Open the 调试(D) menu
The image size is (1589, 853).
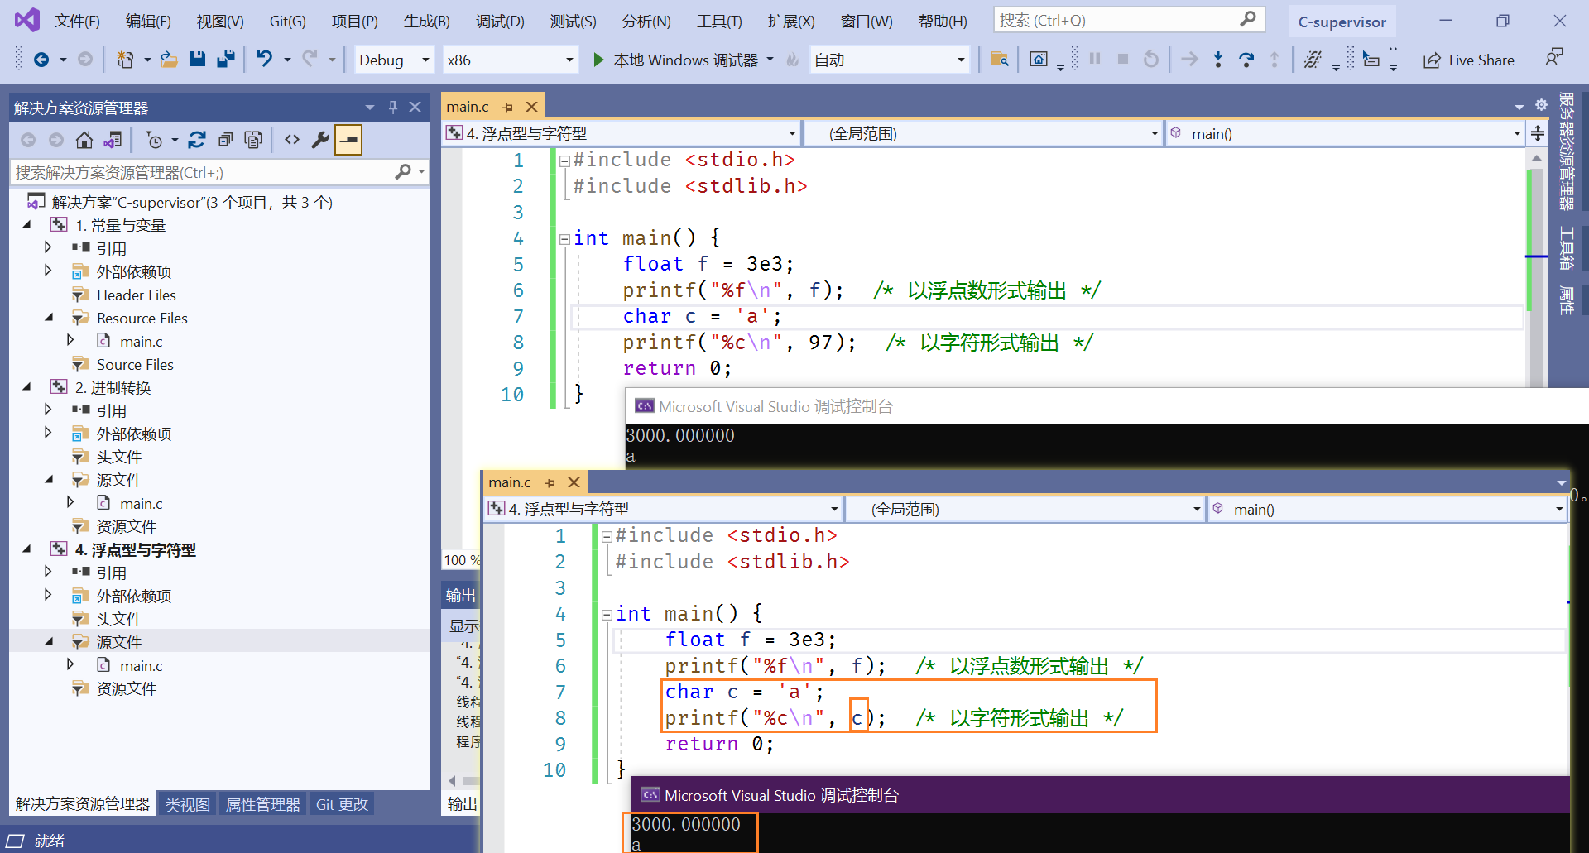click(500, 21)
